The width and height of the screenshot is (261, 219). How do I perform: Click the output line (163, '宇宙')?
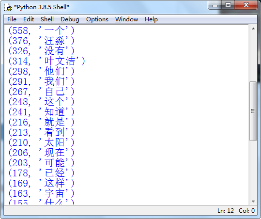(x=41, y=193)
